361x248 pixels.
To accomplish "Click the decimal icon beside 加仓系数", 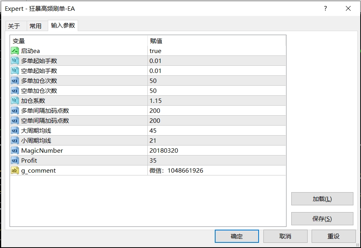I will (15, 101).
